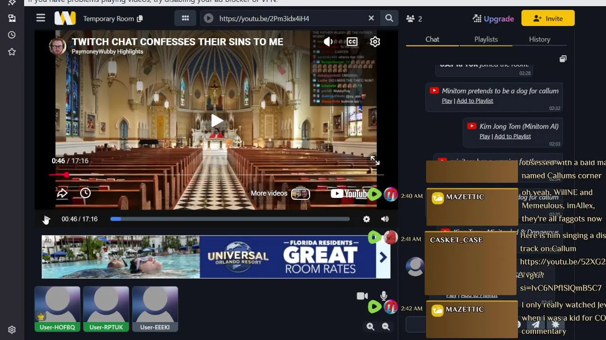The image size is (606, 340).
Task: Click the video URL input field
Action: [290, 18]
